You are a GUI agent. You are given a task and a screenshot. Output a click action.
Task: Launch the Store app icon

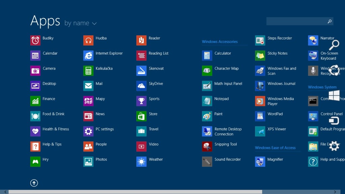[x=141, y=116]
